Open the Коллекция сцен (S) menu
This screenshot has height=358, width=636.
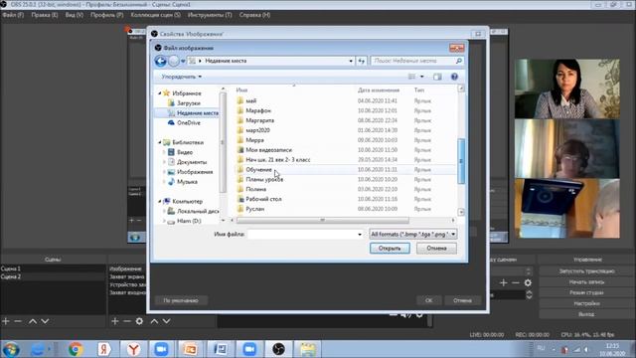coord(155,15)
